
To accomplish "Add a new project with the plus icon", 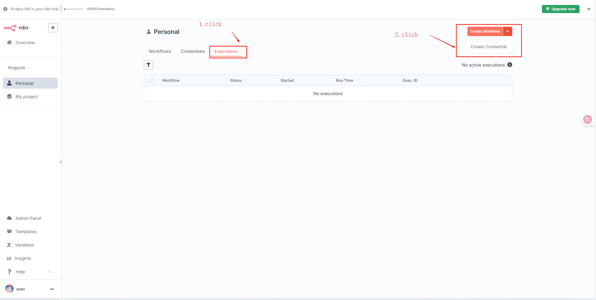I will [53, 28].
